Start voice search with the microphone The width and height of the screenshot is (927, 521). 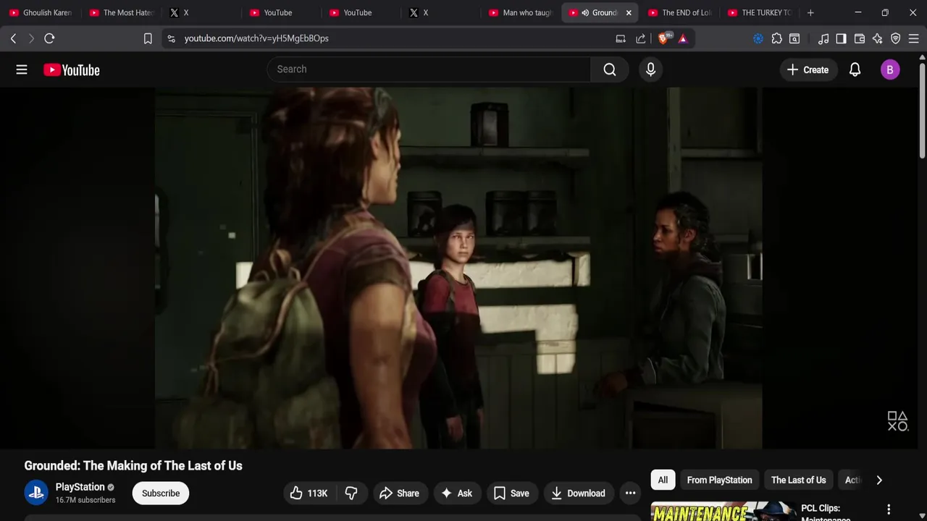(x=650, y=69)
